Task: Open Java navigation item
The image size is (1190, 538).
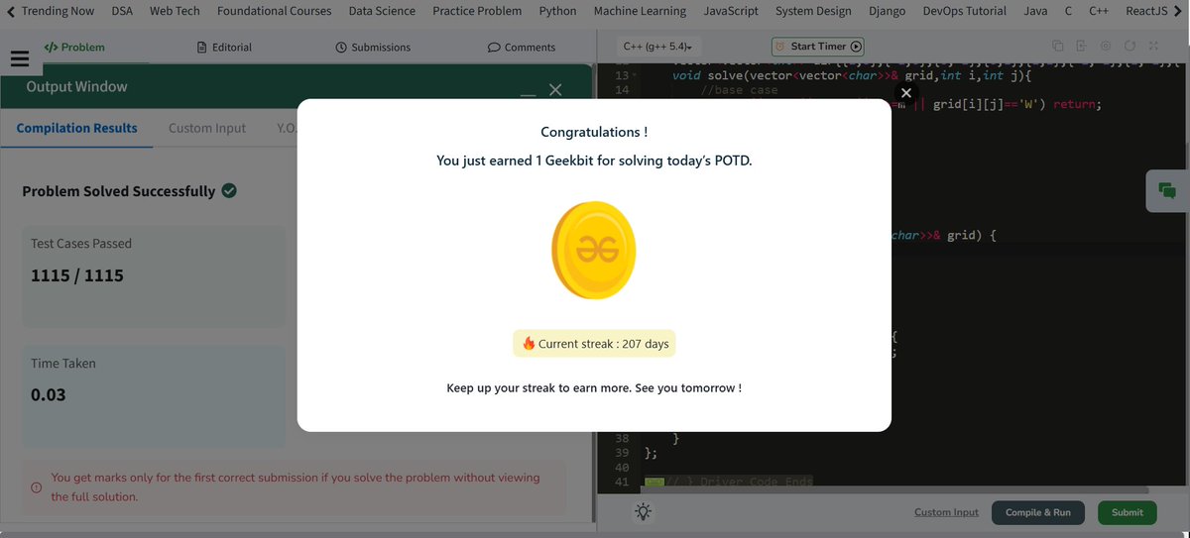Action: 1035,11
